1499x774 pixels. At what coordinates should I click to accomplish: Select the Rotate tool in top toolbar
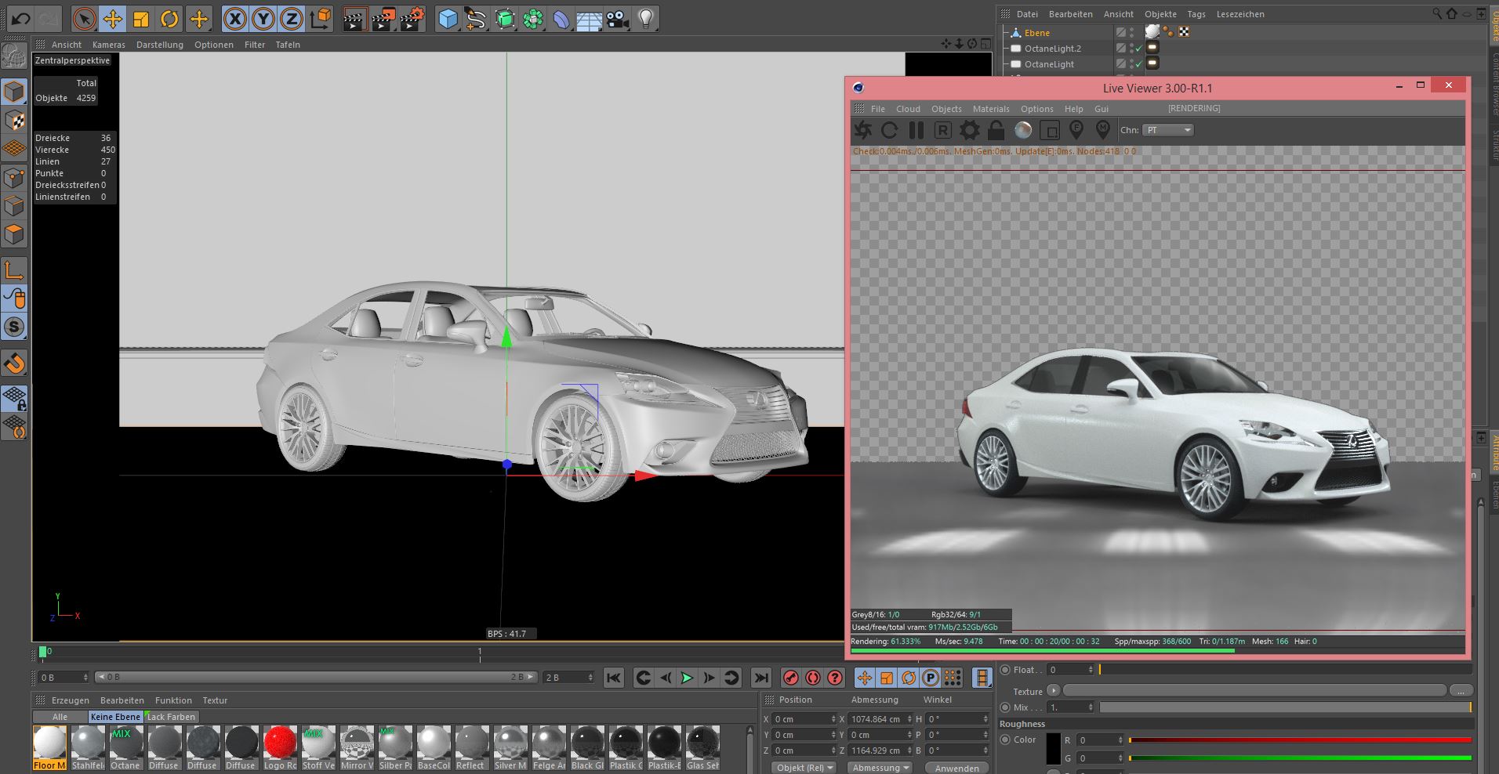pos(169,19)
